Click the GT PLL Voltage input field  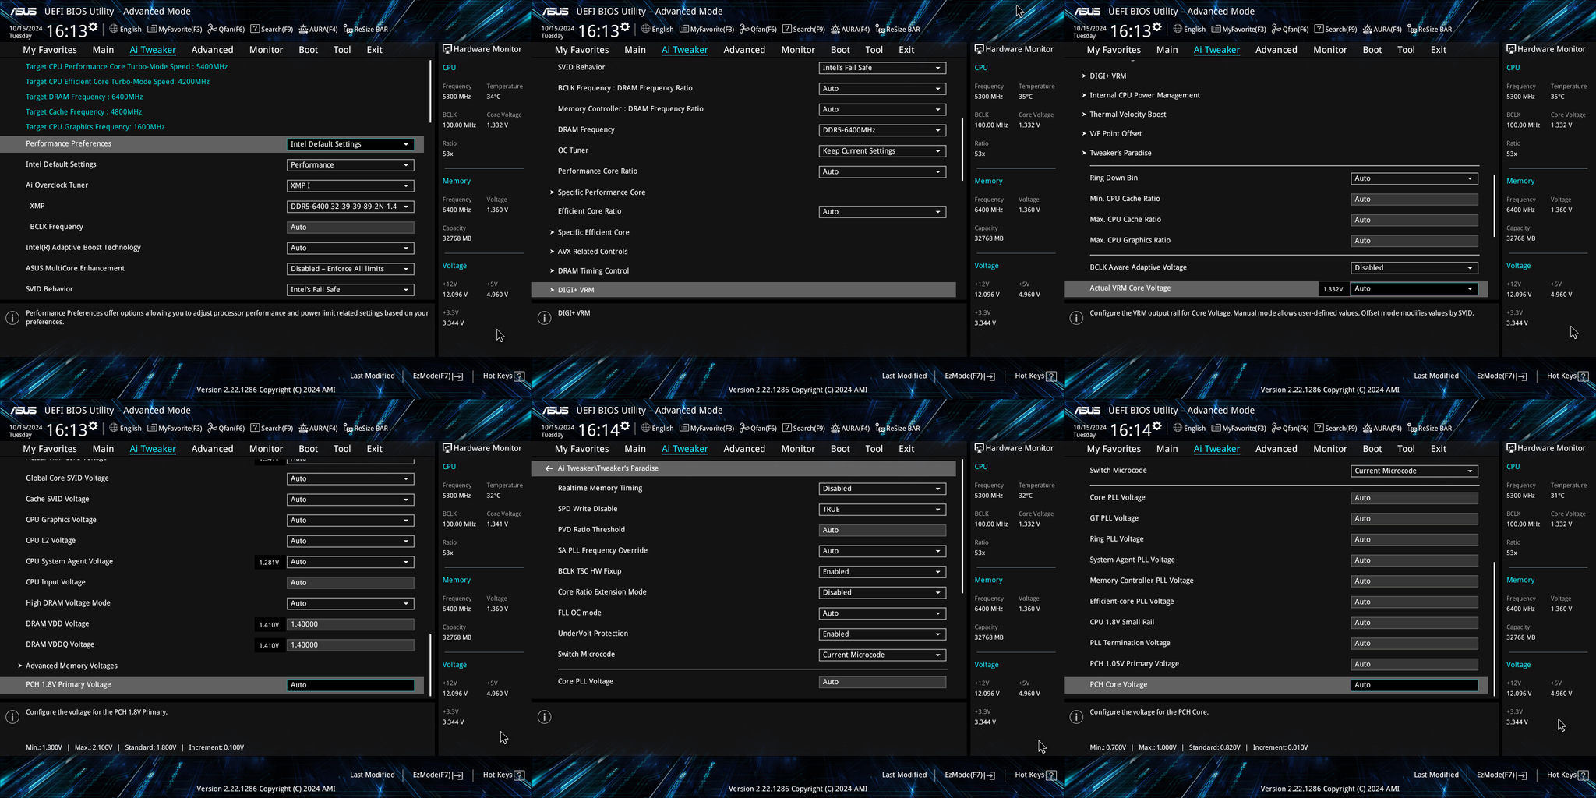(1414, 519)
